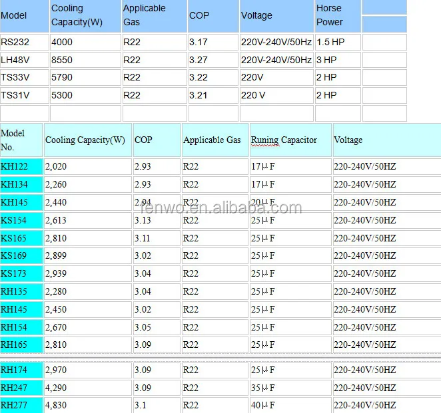Select the 8550 cooling capacity value
441x413 pixels.
pos(62,60)
